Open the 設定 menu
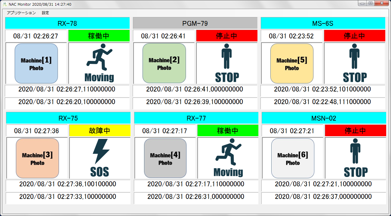The image size is (391, 216). 45,13
